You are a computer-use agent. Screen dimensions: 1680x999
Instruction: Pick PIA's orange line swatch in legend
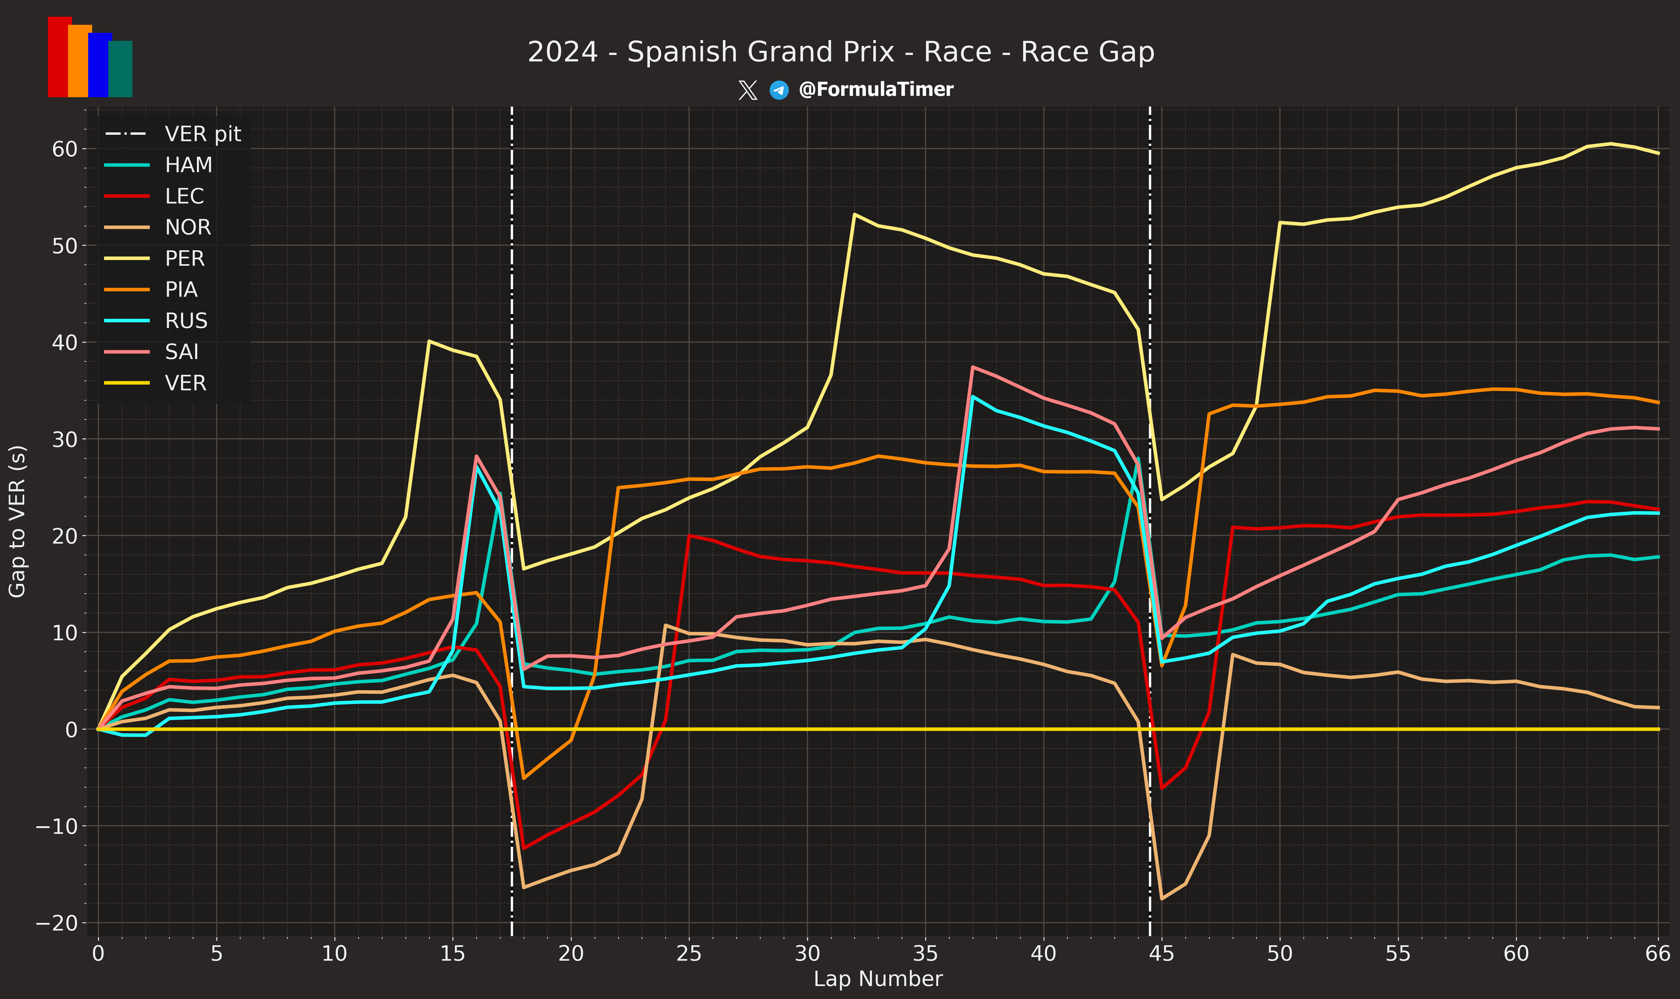[127, 290]
